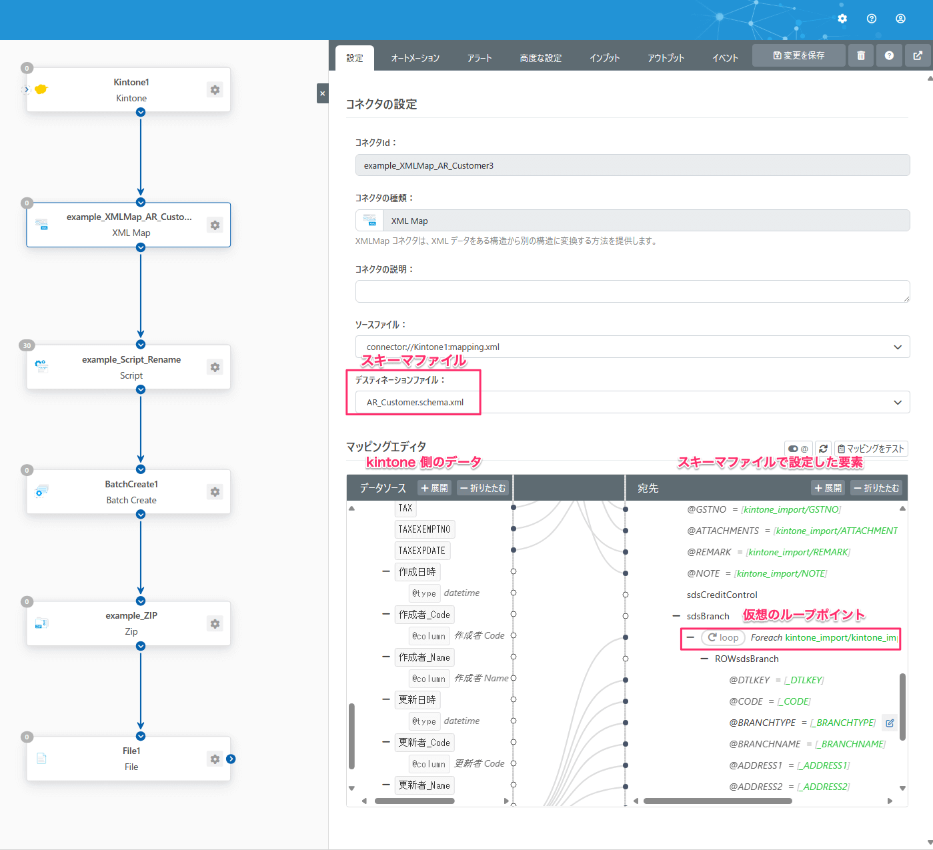Collapse the 作成者_Name source node
This screenshot has height=850, width=933.
pos(386,657)
